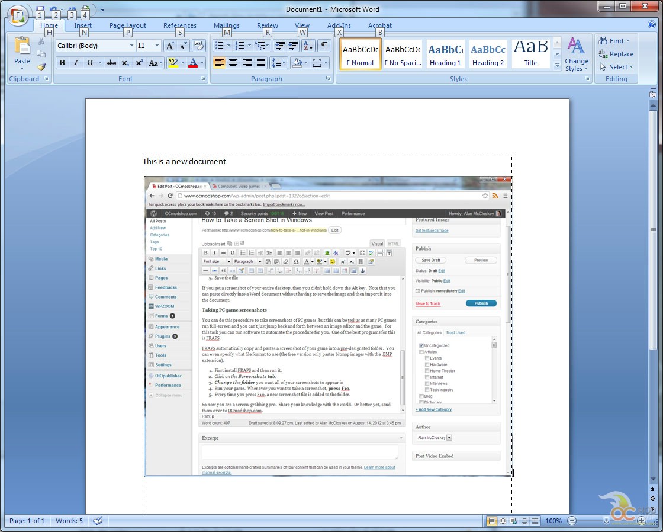Switch to Web Layout view
This screenshot has height=532, width=663.
[x=513, y=521]
